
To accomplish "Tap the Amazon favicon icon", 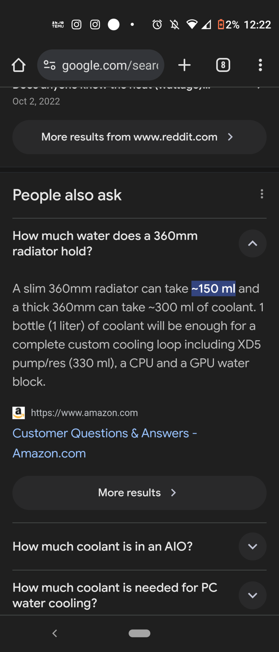I will point(19,413).
